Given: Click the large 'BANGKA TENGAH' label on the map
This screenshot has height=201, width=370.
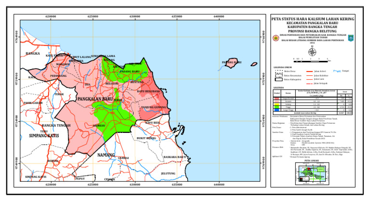Looking at the screenshot, I should 56,125.
